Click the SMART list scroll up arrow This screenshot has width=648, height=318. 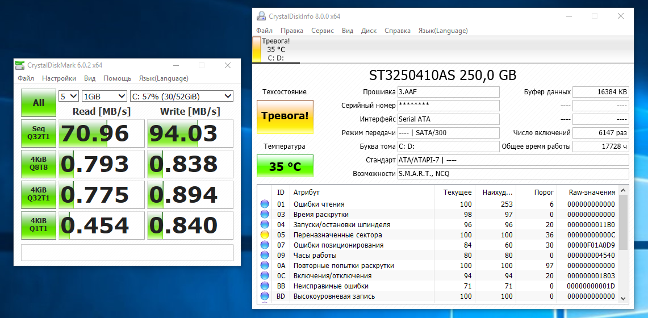tap(623, 190)
